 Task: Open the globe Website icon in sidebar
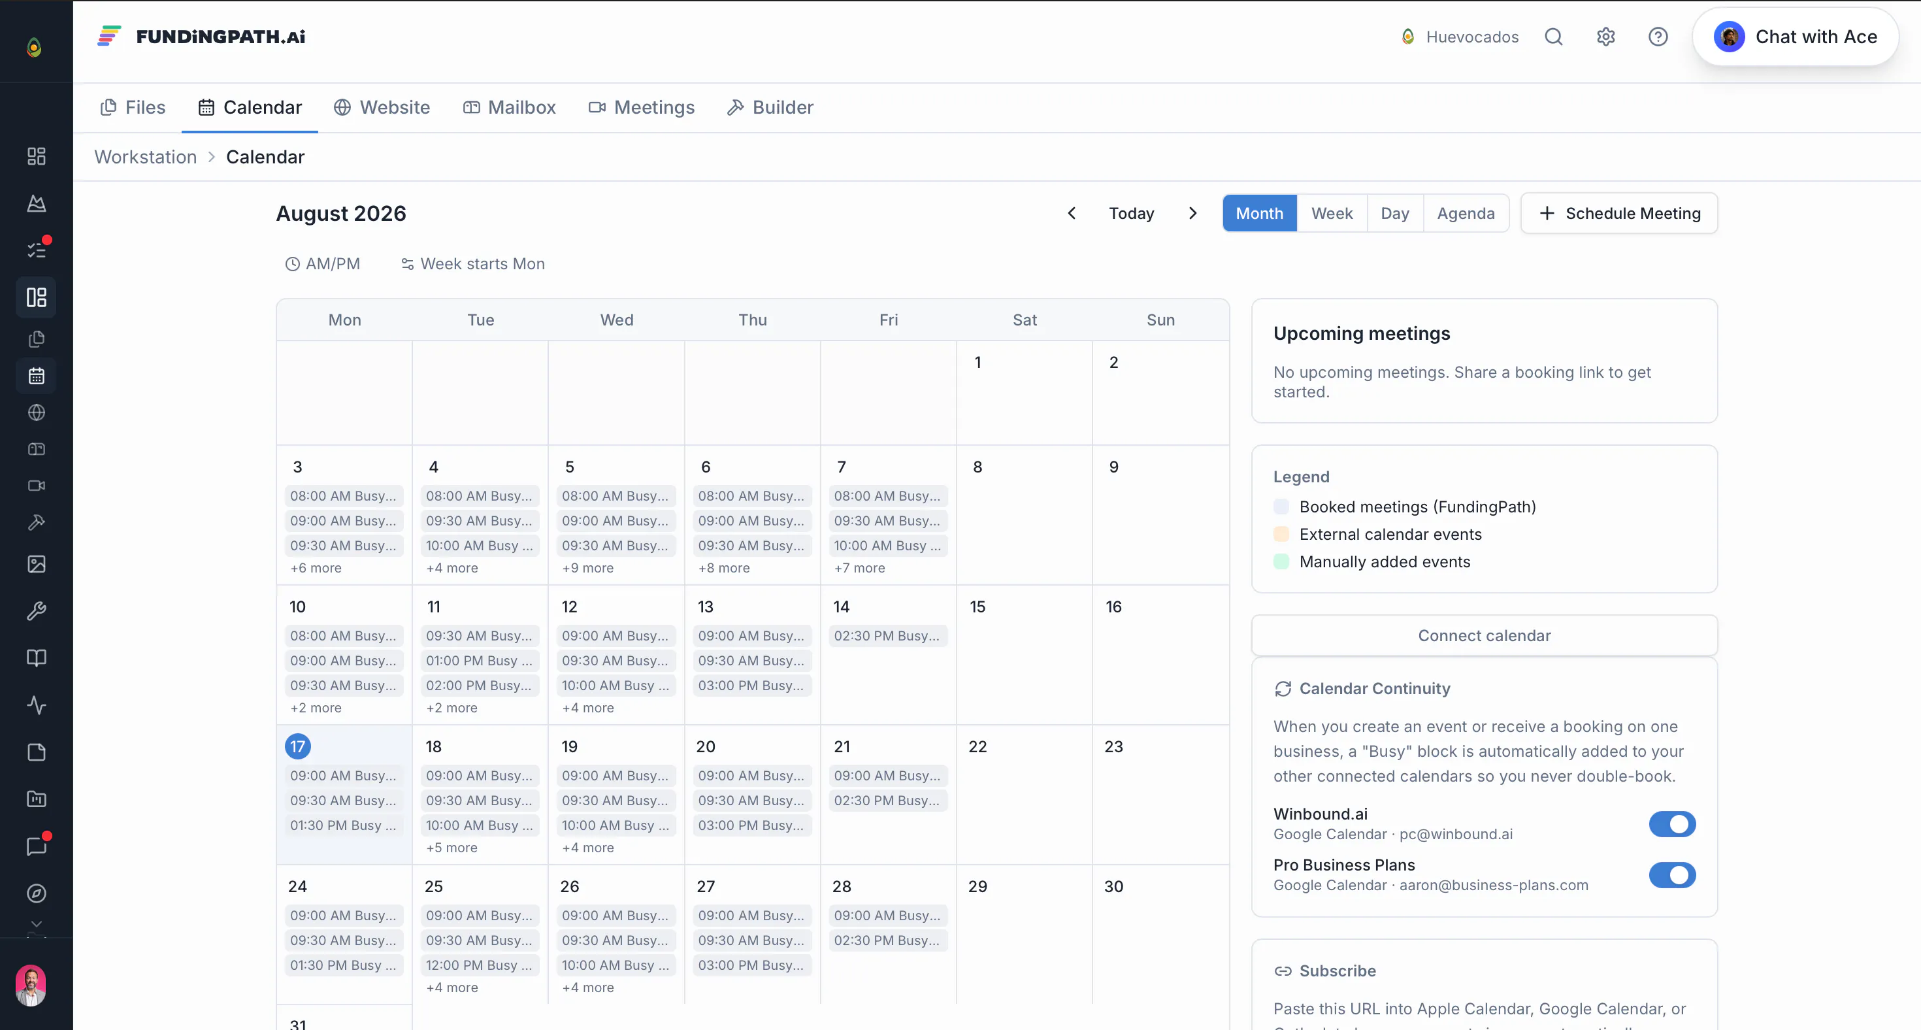36,412
